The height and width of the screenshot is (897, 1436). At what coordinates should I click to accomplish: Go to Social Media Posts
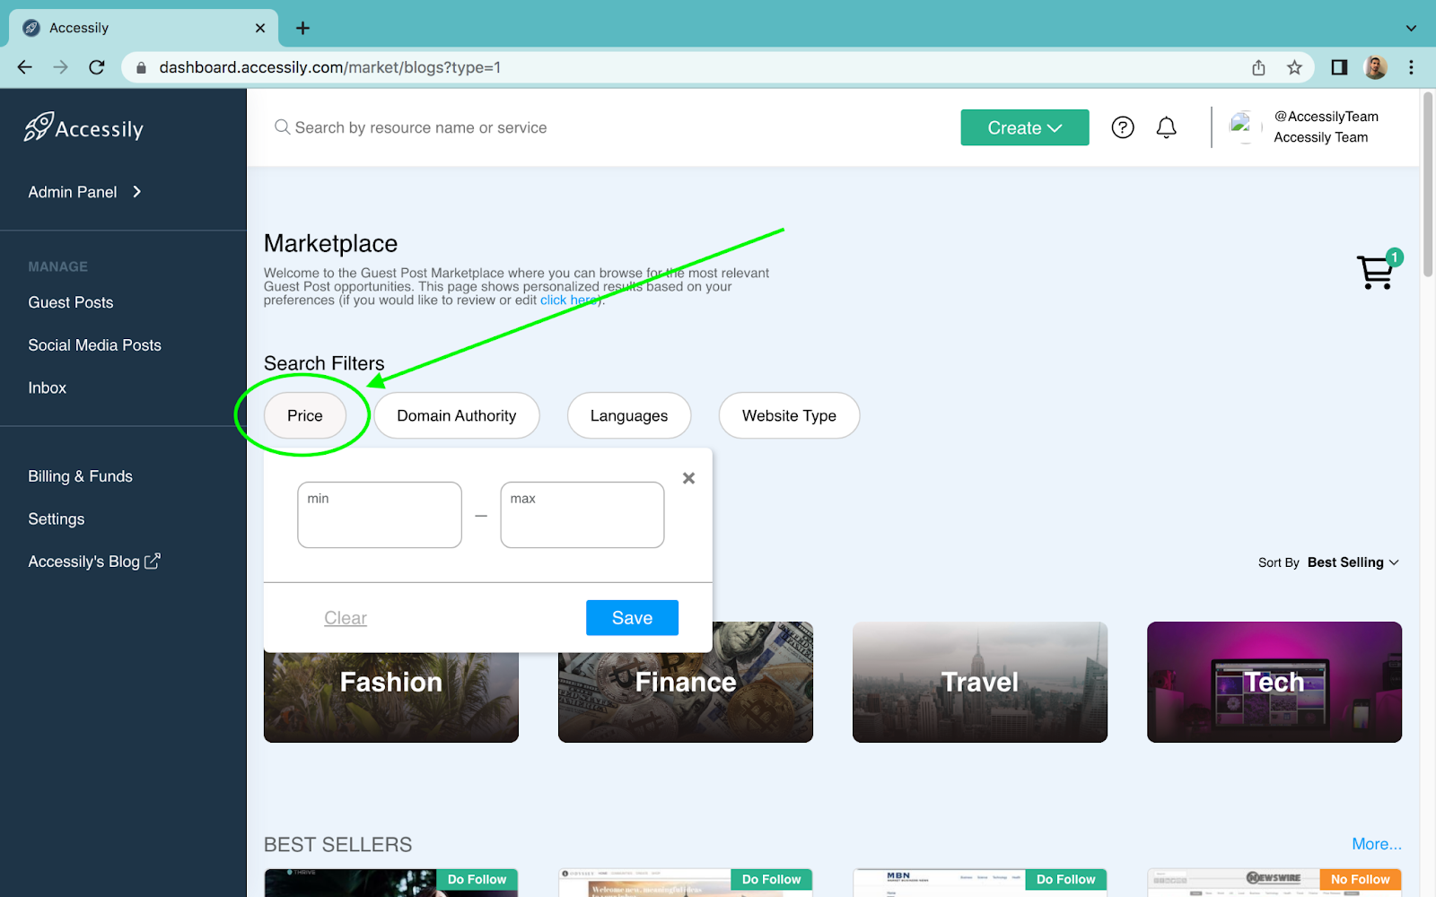pos(94,345)
